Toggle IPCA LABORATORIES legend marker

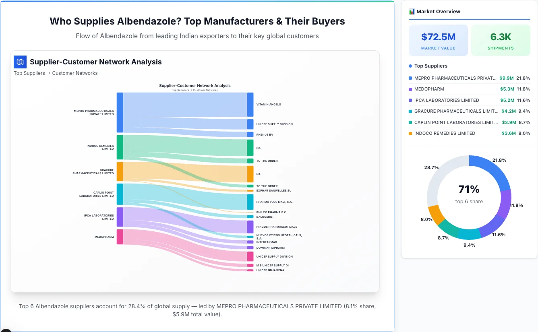[x=410, y=100]
